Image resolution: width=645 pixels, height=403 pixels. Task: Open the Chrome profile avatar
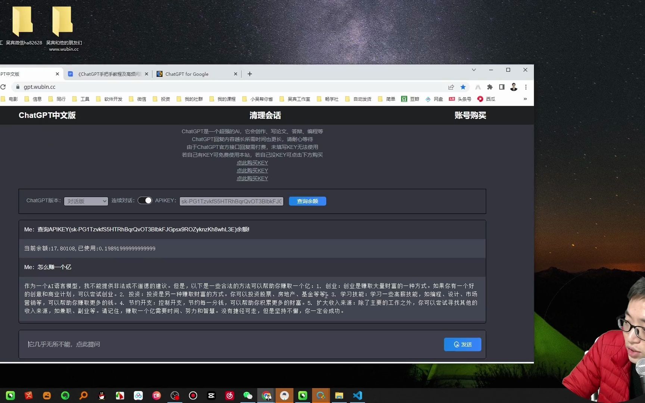coord(514,87)
